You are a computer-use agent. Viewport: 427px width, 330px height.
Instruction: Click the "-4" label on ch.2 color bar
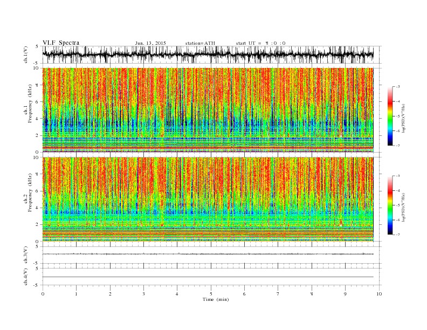[398, 190]
